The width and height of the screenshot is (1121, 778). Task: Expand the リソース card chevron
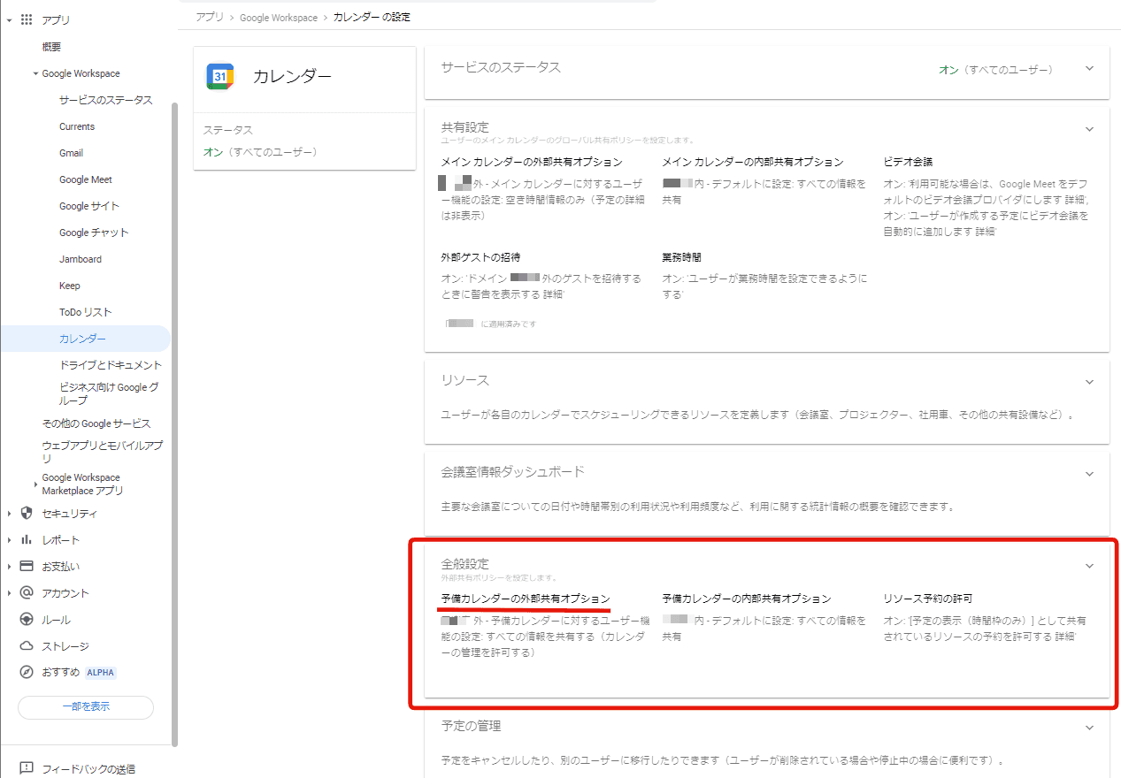1089,382
